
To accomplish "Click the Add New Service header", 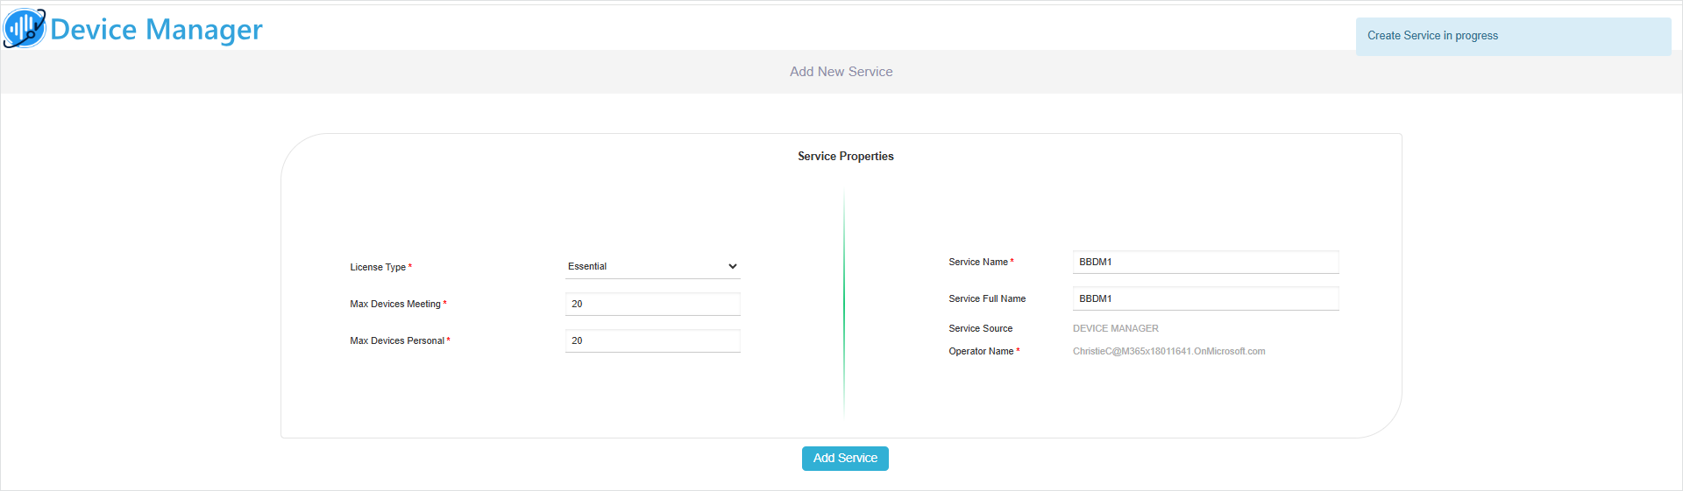I will (841, 72).
